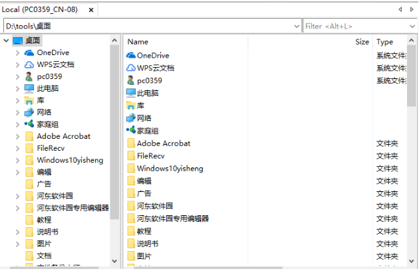Image resolution: width=419 pixels, height=273 pixels.
Task: Open the Filter dropdown arrow
Action: pos(412,26)
